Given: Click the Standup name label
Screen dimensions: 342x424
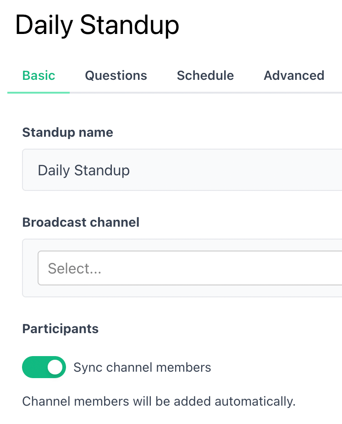Looking at the screenshot, I should click(67, 133).
